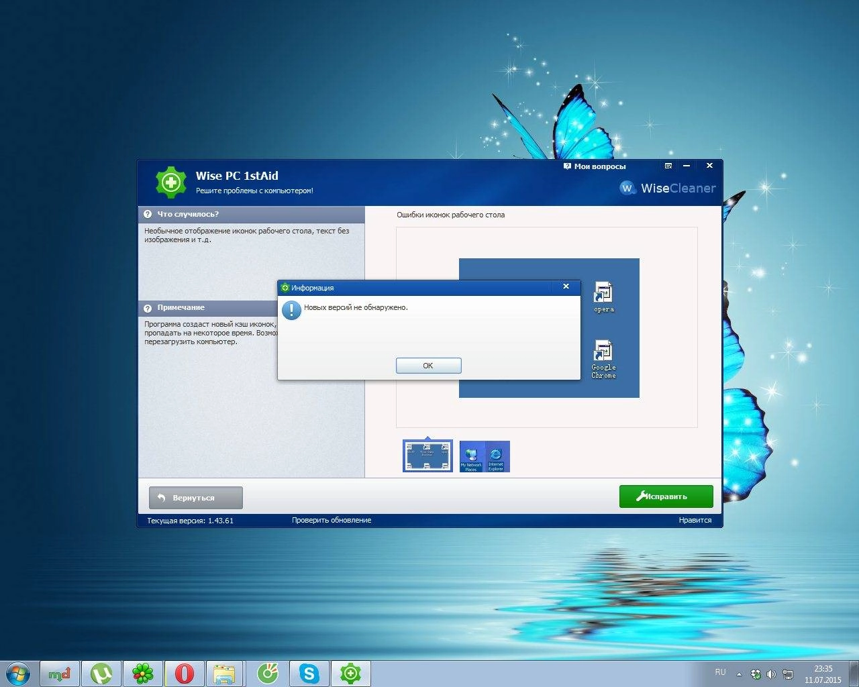This screenshot has height=687, width=859.
Task: Click the question icon beside Примечание
Action: click(148, 308)
